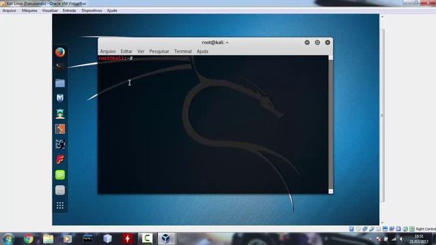Open the terminal Ajuda menu
The width and height of the screenshot is (436, 245).
pyautogui.click(x=202, y=52)
